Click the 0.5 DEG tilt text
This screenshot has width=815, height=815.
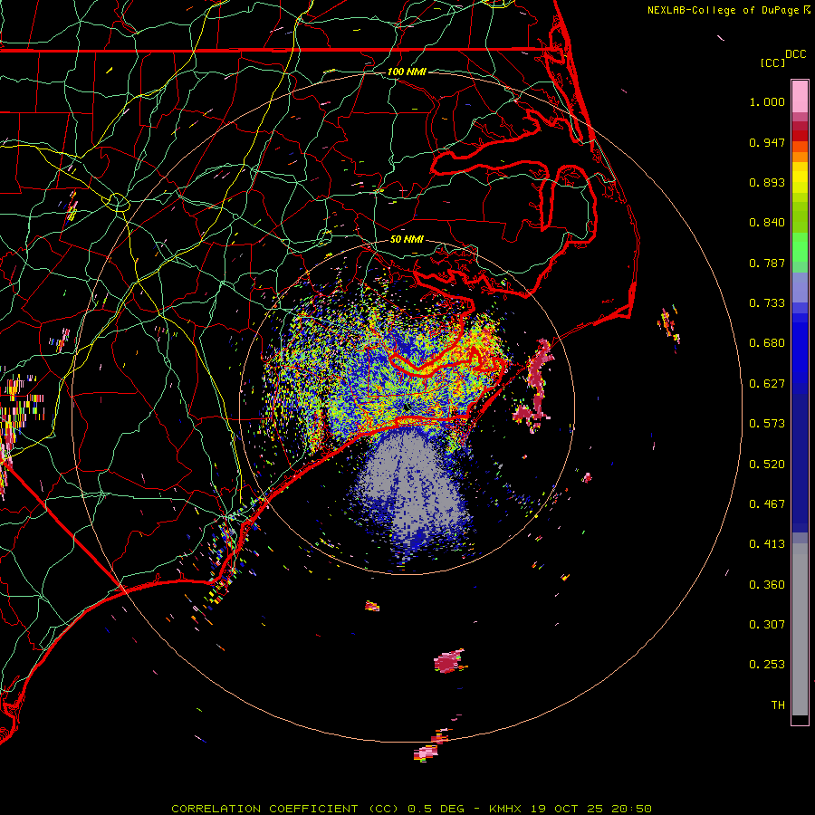(436, 809)
